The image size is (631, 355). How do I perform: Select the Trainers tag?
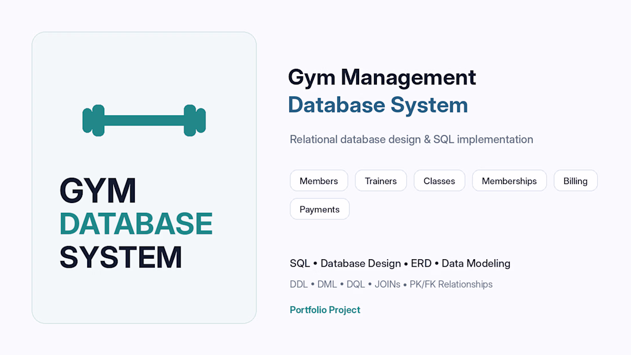point(381,181)
